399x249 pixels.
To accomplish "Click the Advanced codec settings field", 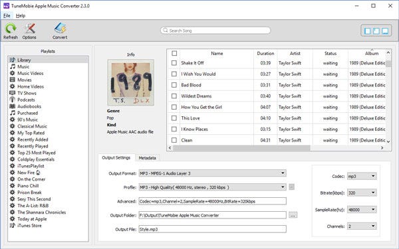I will tap(213, 201).
